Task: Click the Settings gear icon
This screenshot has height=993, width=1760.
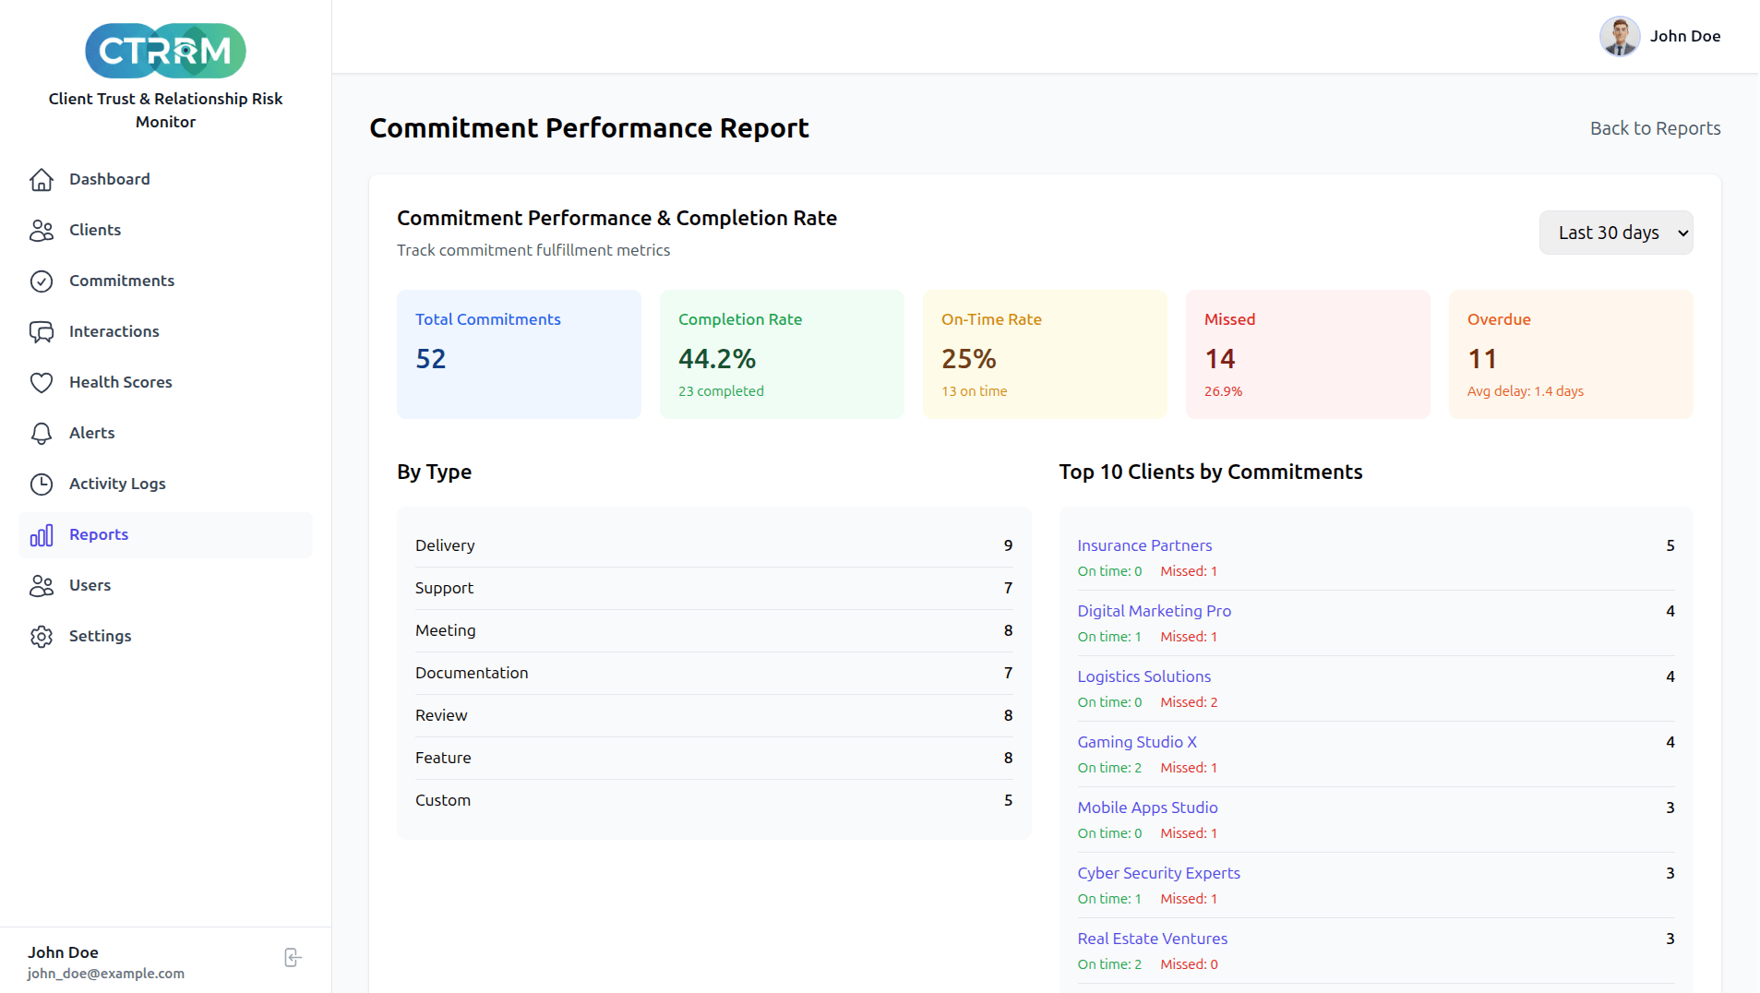Action: (42, 636)
